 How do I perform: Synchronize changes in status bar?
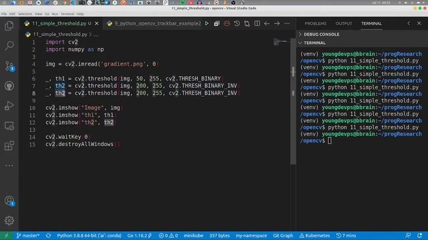(48, 235)
